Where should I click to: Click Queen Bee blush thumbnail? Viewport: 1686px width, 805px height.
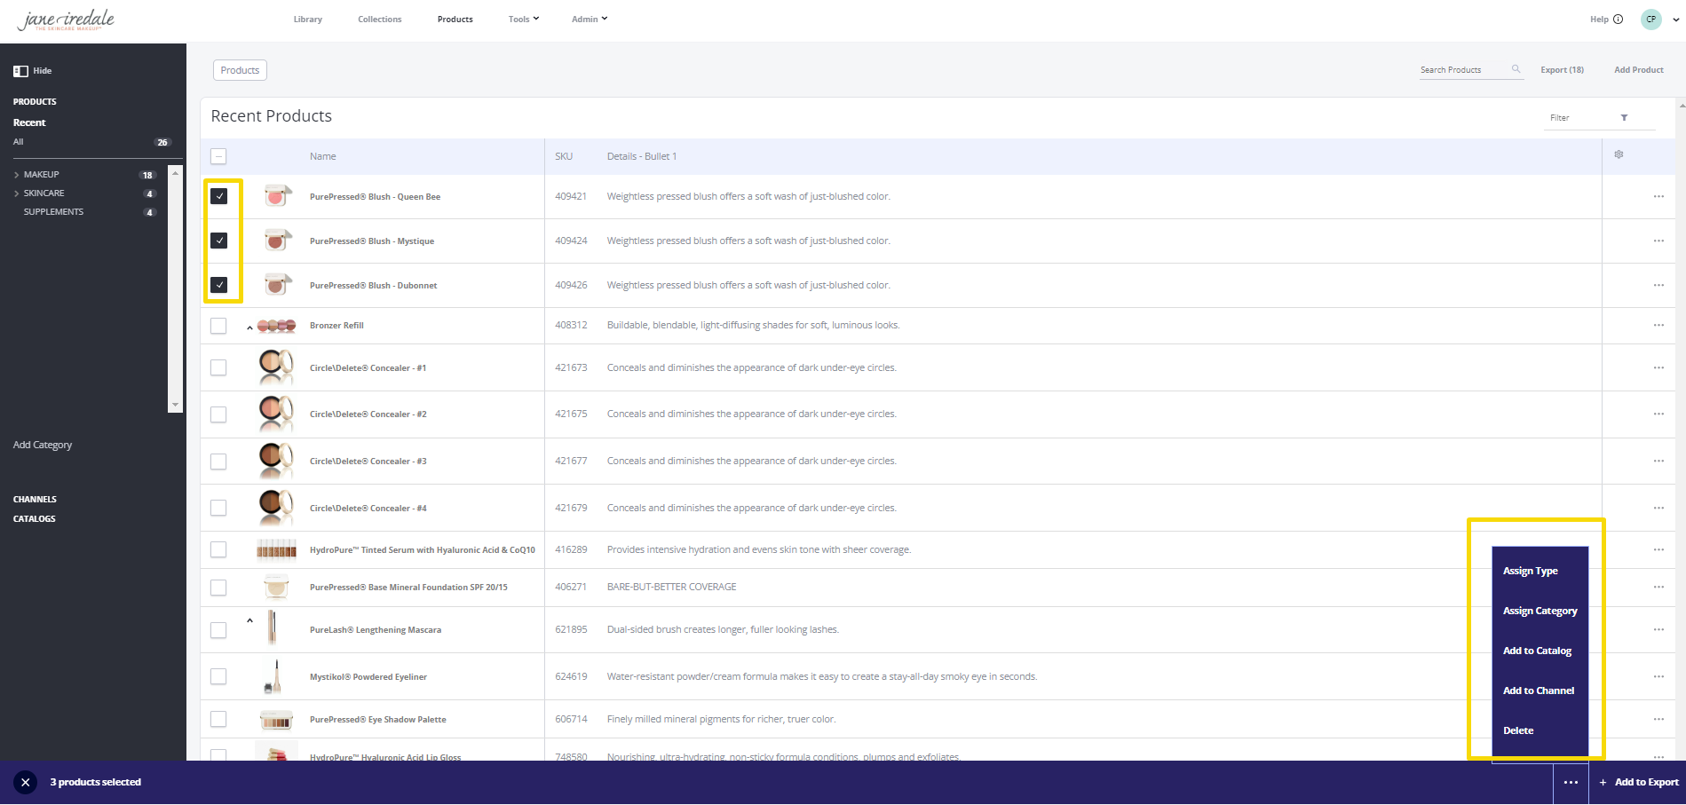(277, 195)
